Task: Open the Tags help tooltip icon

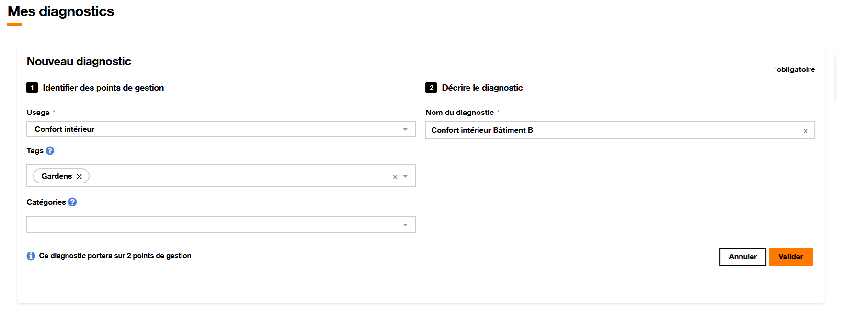Action: pos(51,150)
